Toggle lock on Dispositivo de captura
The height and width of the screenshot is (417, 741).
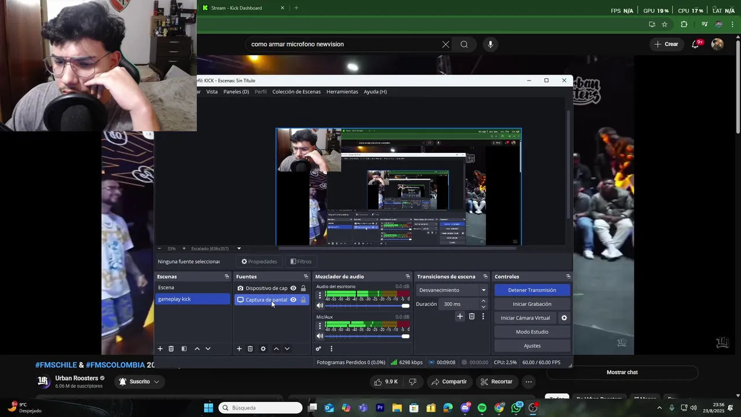coord(303,288)
